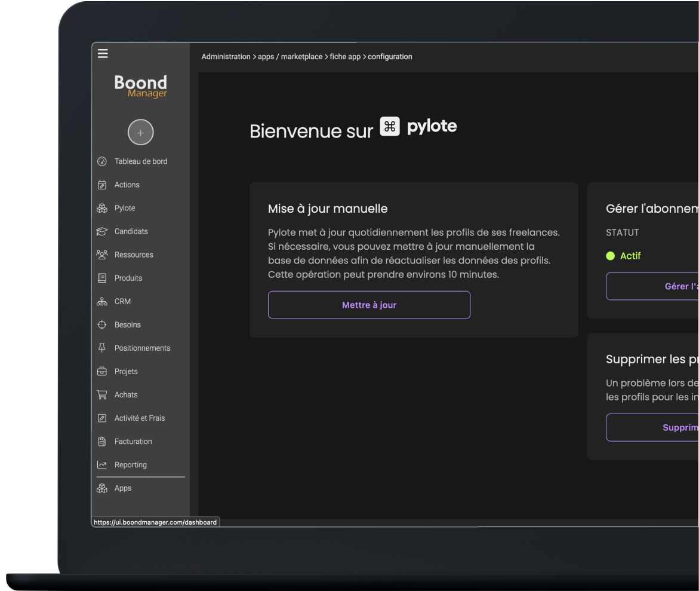Click the Facturation invoice icon
The width and height of the screenshot is (699, 591).
coord(102,442)
